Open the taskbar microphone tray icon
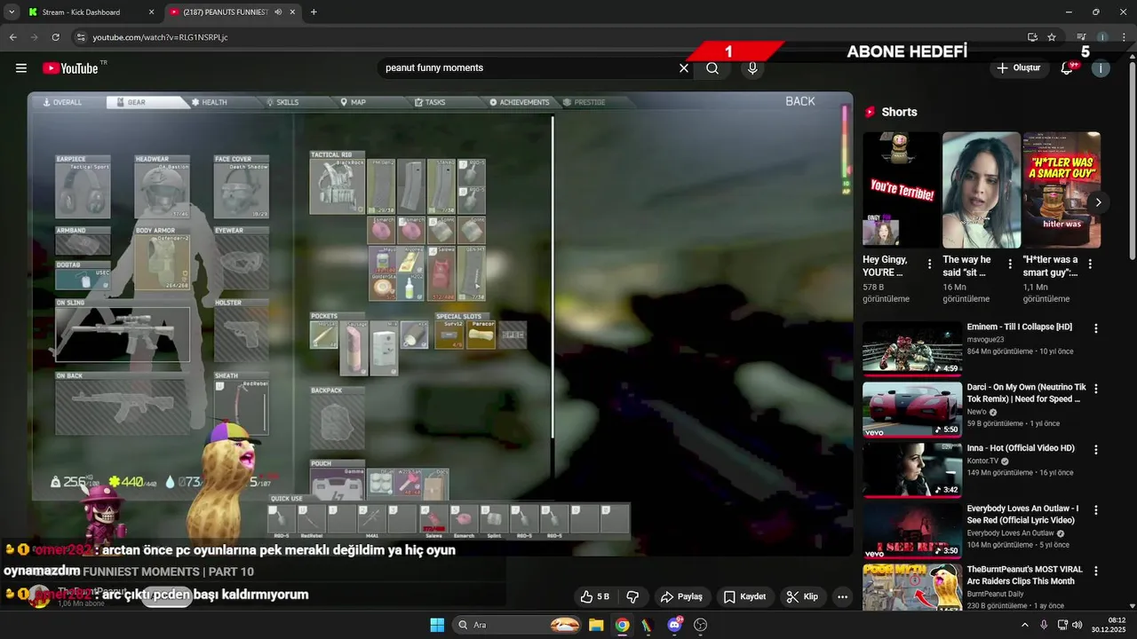 click(x=1044, y=625)
